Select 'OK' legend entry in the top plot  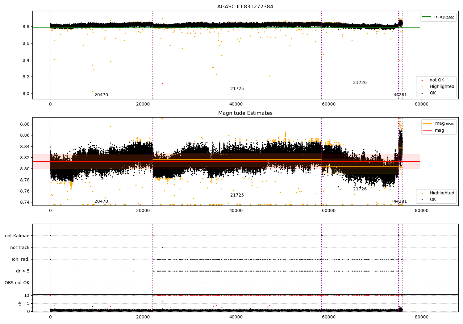[x=433, y=93]
